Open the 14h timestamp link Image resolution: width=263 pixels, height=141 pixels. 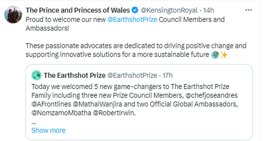(x=209, y=10)
